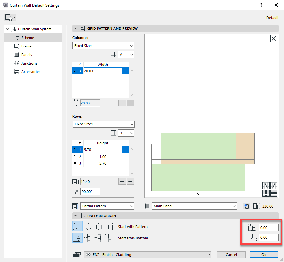The image size is (284, 262).
Task: Click the Partial Pattern icon at left
Action: (x=75, y=206)
